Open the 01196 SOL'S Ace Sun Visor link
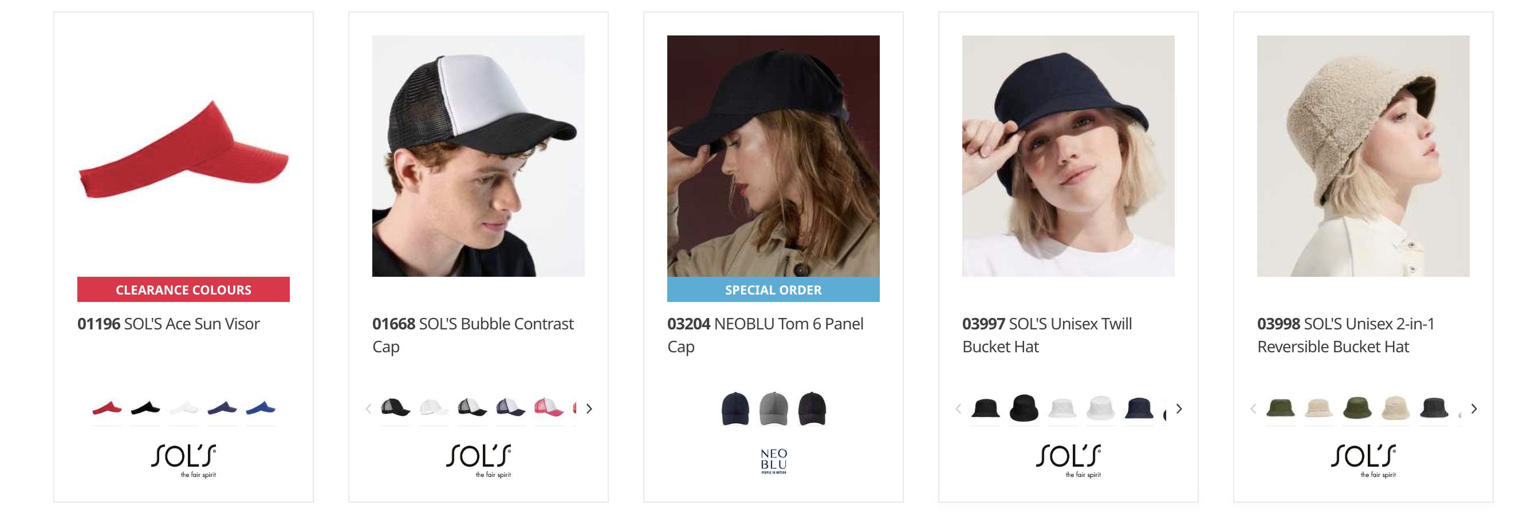The image size is (1531, 529). (x=168, y=324)
